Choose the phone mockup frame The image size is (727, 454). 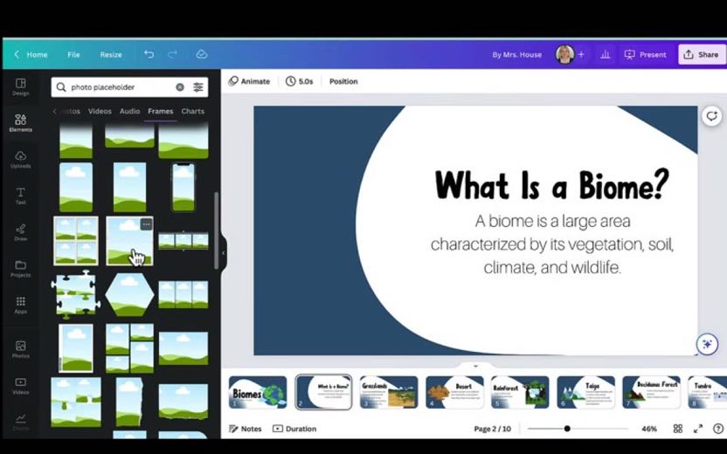tap(183, 187)
